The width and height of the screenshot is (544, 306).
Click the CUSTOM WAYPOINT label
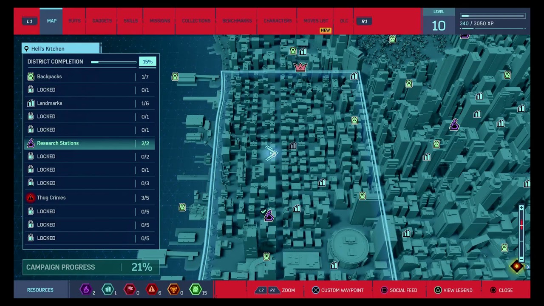coord(342,290)
